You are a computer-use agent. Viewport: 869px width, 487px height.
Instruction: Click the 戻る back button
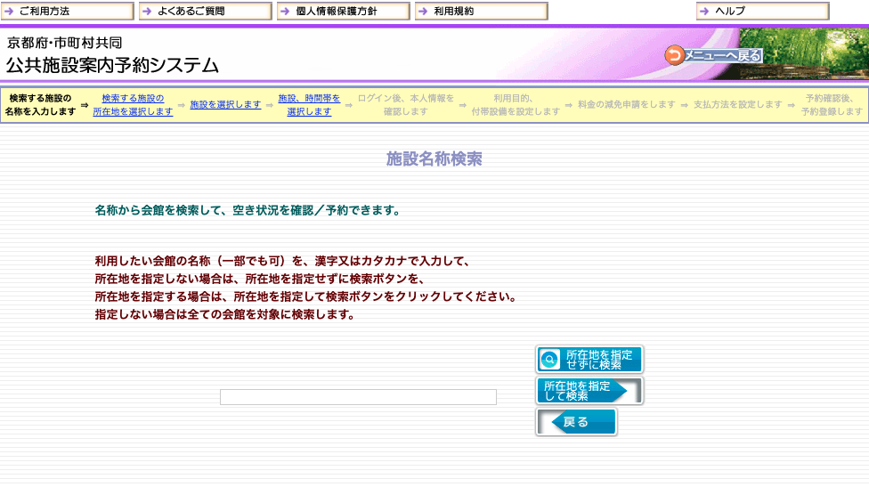[576, 422]
